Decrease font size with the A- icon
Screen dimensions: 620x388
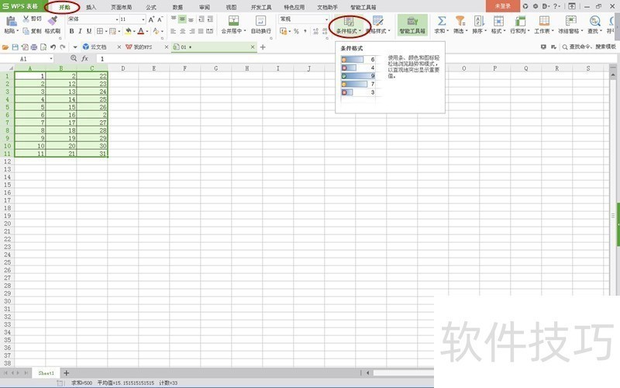click(x=160, y=19)
